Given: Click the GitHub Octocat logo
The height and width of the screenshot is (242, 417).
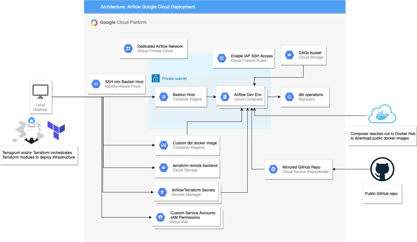Looking at the screenshot, I should pyautogui.click(x=382, y=169).
